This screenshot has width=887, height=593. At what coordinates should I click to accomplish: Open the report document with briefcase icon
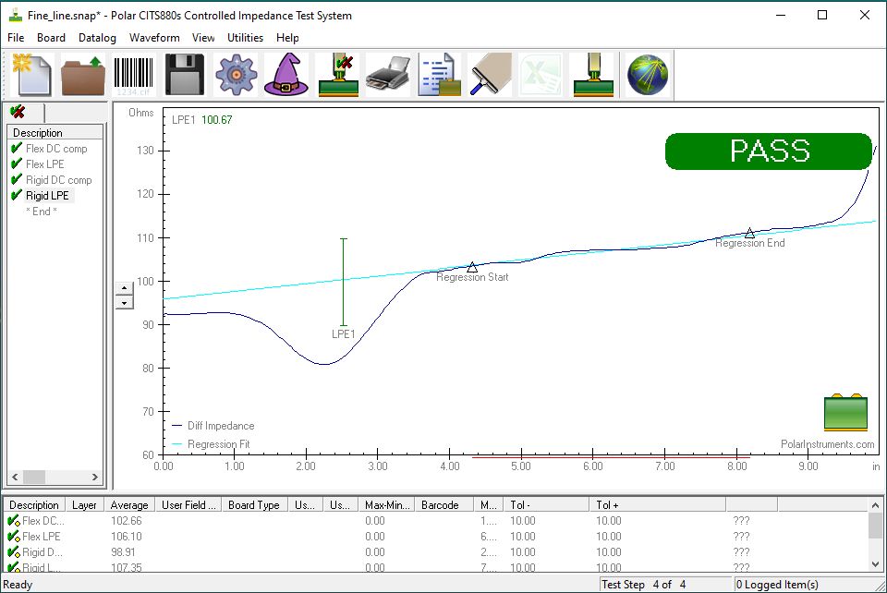[439, 75]
